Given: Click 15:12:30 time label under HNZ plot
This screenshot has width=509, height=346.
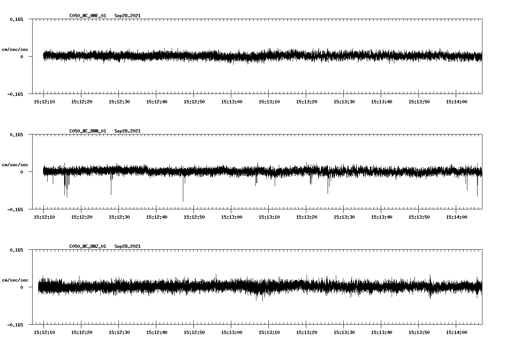Looking at the screenshot, I should click(119, 332).
